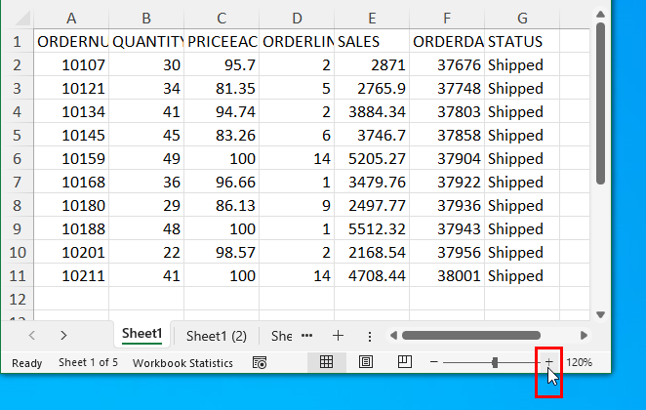Select the partially visible She tab
This screenshot has height=410, width=646.
[281, 336]
